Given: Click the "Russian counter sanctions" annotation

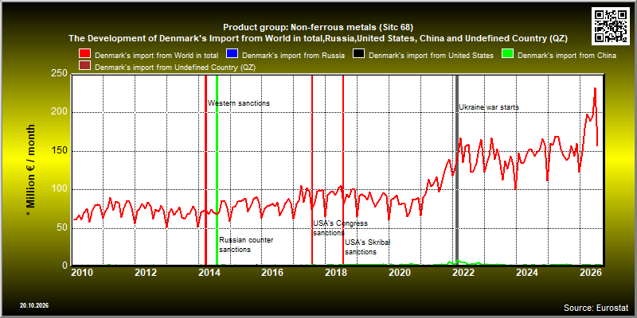Looking at the screenshot, I should click(246, 245).
